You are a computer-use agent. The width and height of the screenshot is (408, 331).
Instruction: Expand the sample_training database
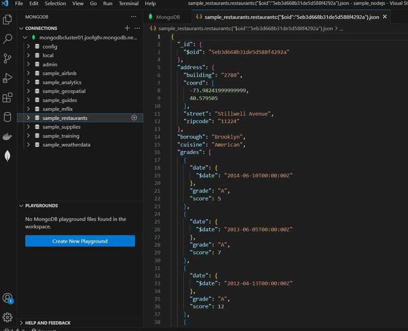click(28, 135)
